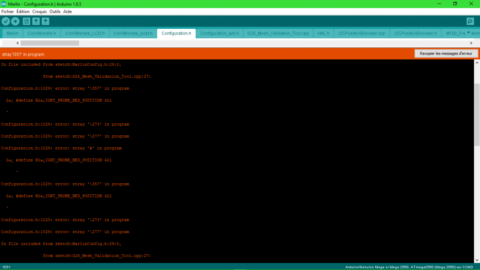
Task: Open the Serial Monitor icon
Action: click(x=470, y=21)
